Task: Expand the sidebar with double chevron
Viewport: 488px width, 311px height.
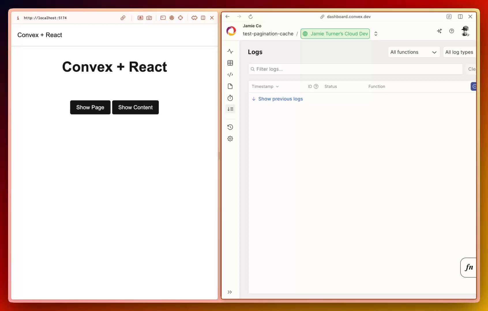Action: [x=230, y=292]
